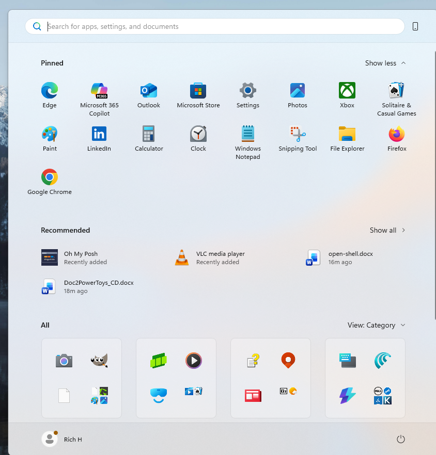The width and height of the screenshot is (436, 455).
Task: Open recent file open-shell.docx
Action: [x=339, y=258]
